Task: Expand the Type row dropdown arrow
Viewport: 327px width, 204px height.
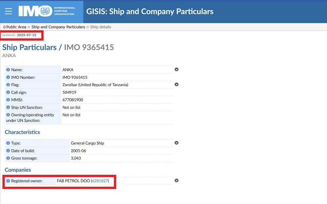Action: click(177, 143)
